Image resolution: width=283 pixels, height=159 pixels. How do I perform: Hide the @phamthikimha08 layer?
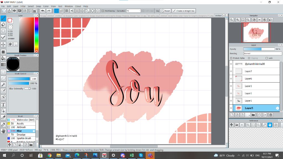click(x=231, y=64)
